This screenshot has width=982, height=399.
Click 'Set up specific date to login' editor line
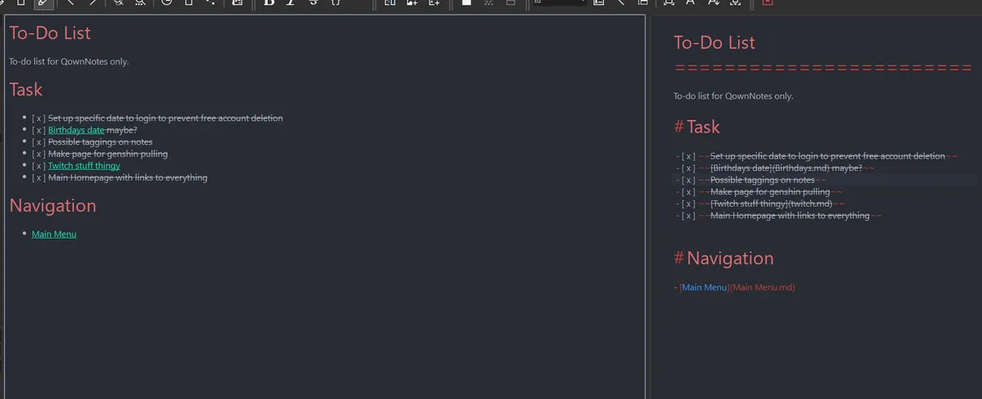coord(827,155)
